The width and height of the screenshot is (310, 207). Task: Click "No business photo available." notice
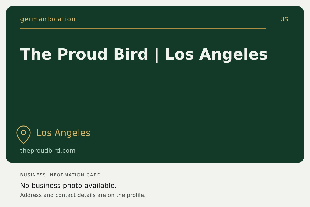(68, 186)
